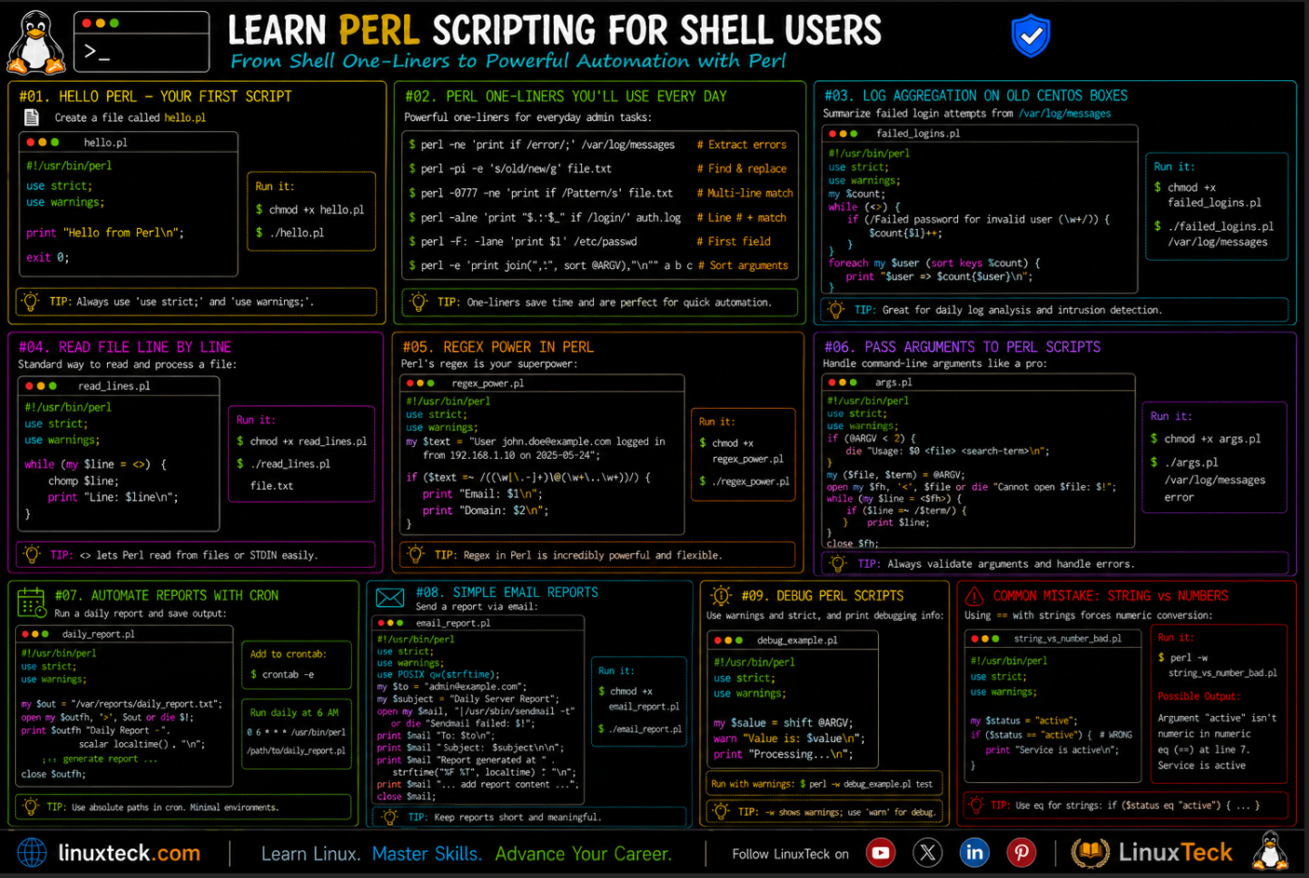The height and width of the screenshot is (878, 1309).
Task: Click the lightbulb beside '<> lets Perl read' tip
Action: 33,555
